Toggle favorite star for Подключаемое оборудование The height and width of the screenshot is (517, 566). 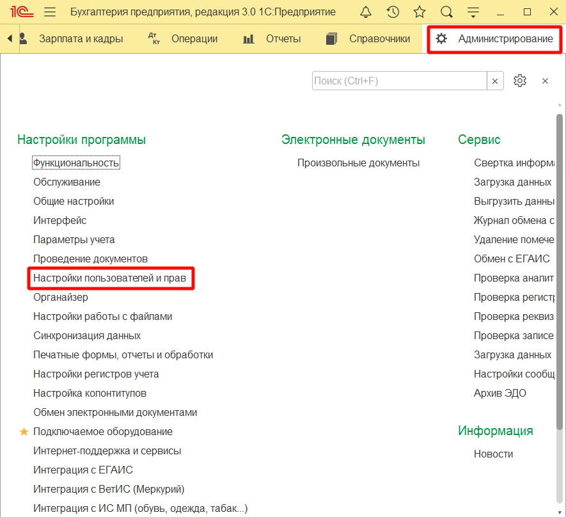click(24, 432)
